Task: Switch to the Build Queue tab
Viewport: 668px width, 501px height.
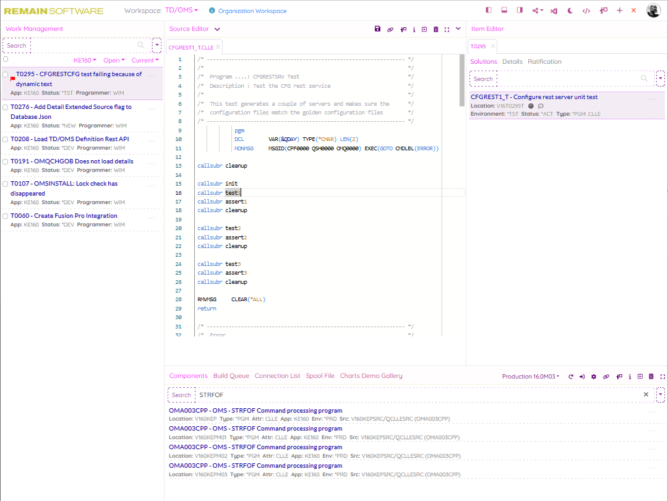Action: click(x=231, y=376)
